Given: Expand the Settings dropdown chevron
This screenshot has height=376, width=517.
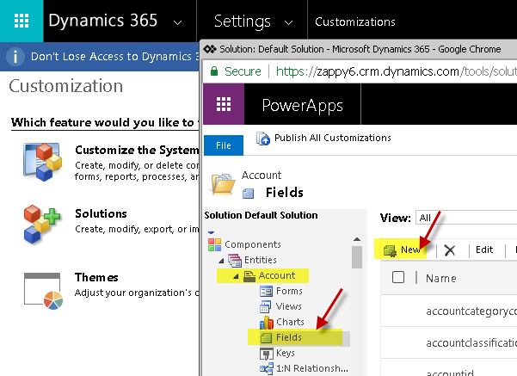Looking at the screenshot, I should tap(288, 22).
